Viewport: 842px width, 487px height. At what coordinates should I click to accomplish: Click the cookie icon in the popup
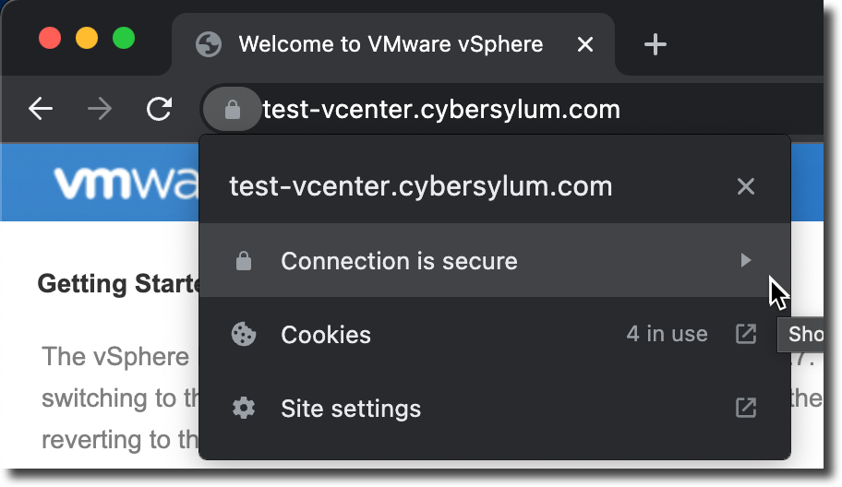(244, 334)
